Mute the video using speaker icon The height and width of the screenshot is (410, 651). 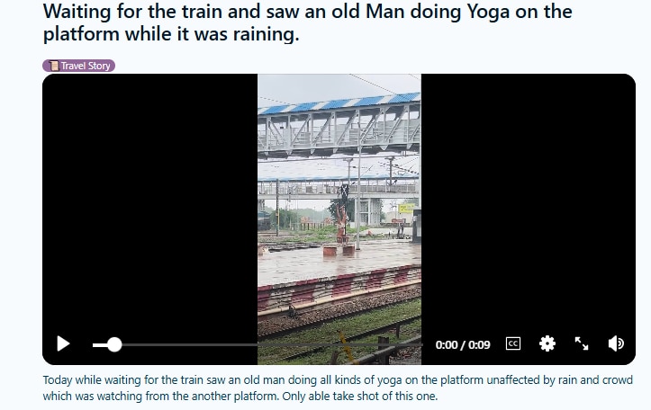(x=616, y=343)
